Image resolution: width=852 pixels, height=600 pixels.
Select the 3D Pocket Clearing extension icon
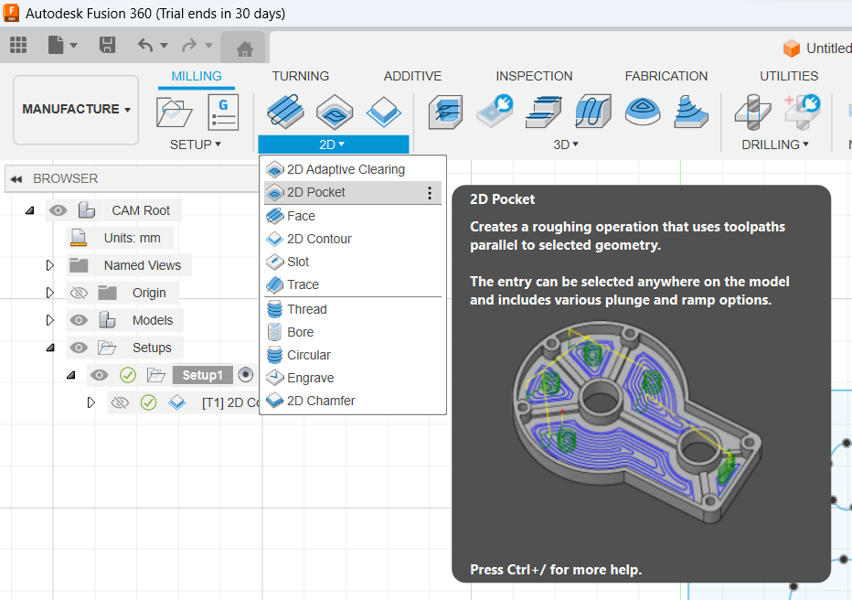495,111
